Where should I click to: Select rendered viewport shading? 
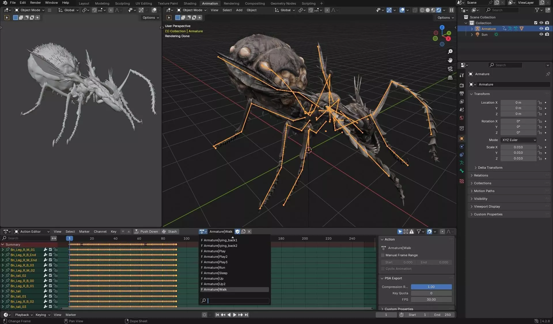pyautogui.click(x=439, y=10)
